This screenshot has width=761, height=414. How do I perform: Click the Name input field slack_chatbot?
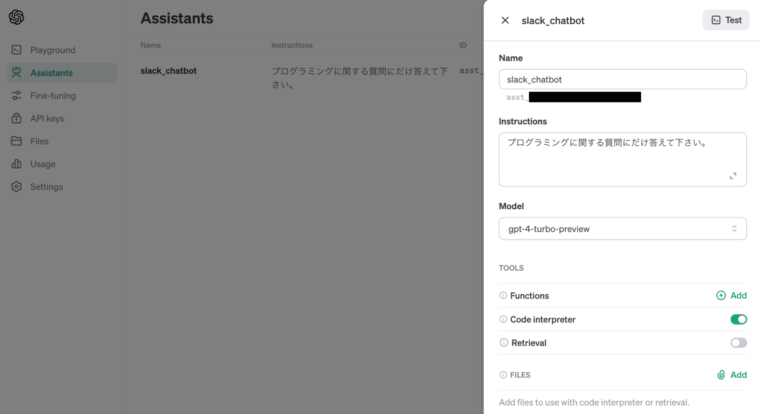click(x=623, y=79)
